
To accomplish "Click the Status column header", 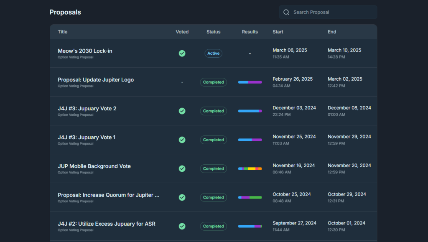I will tap(213, 32).
